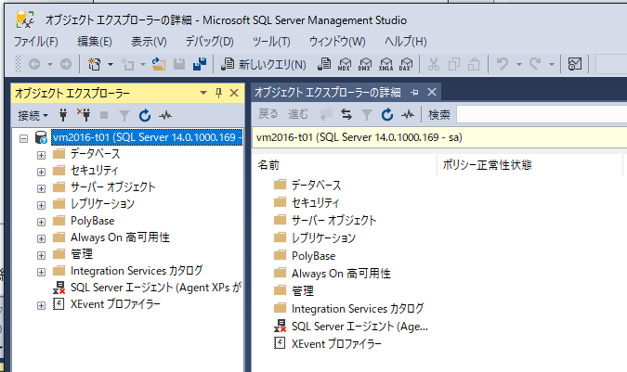Image resolution: width=627 pixels, height=372 pixels.
Task: Click the New Query (新しいクエリ) button
Action: coord(264,64)
